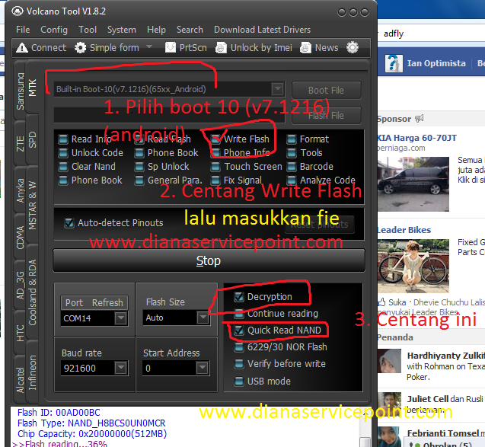Switch to the Coolsand & RDA tab

32,292
